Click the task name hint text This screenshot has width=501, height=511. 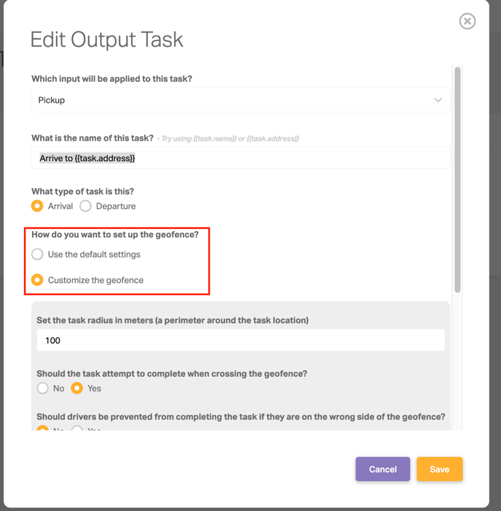(228, 139)
